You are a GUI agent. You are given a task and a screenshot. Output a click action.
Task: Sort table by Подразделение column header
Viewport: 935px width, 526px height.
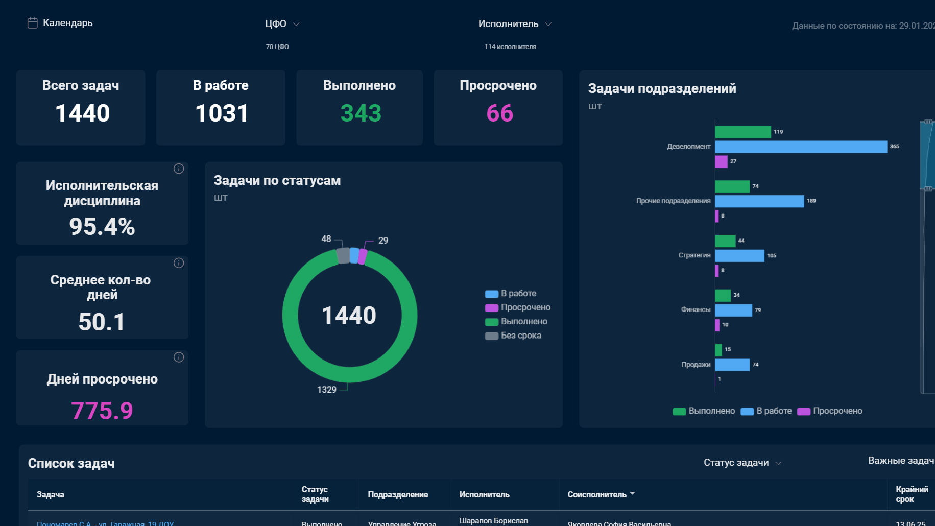tap(398, 494)
